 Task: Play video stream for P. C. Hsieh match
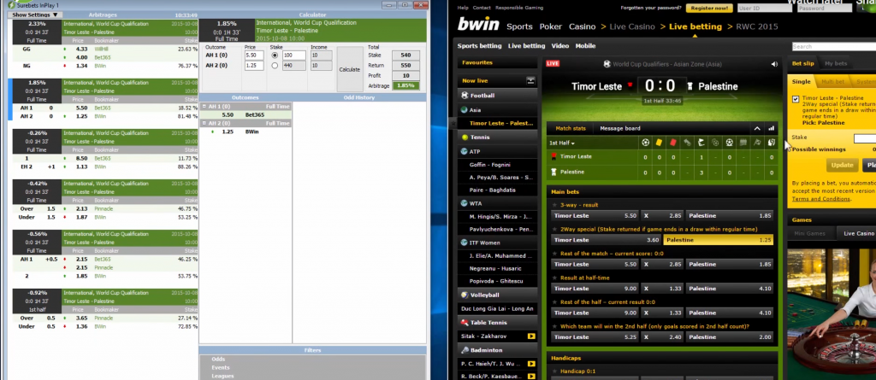pos(531,364)
